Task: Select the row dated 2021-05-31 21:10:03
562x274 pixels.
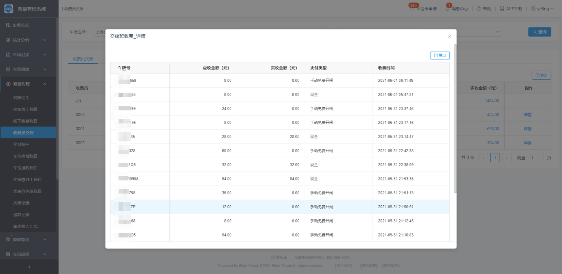Action: (x=280, y=235)
